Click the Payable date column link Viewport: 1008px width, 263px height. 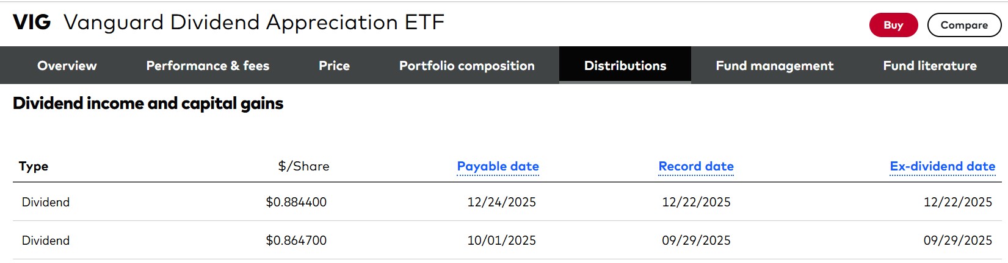(x=498, y=166)
